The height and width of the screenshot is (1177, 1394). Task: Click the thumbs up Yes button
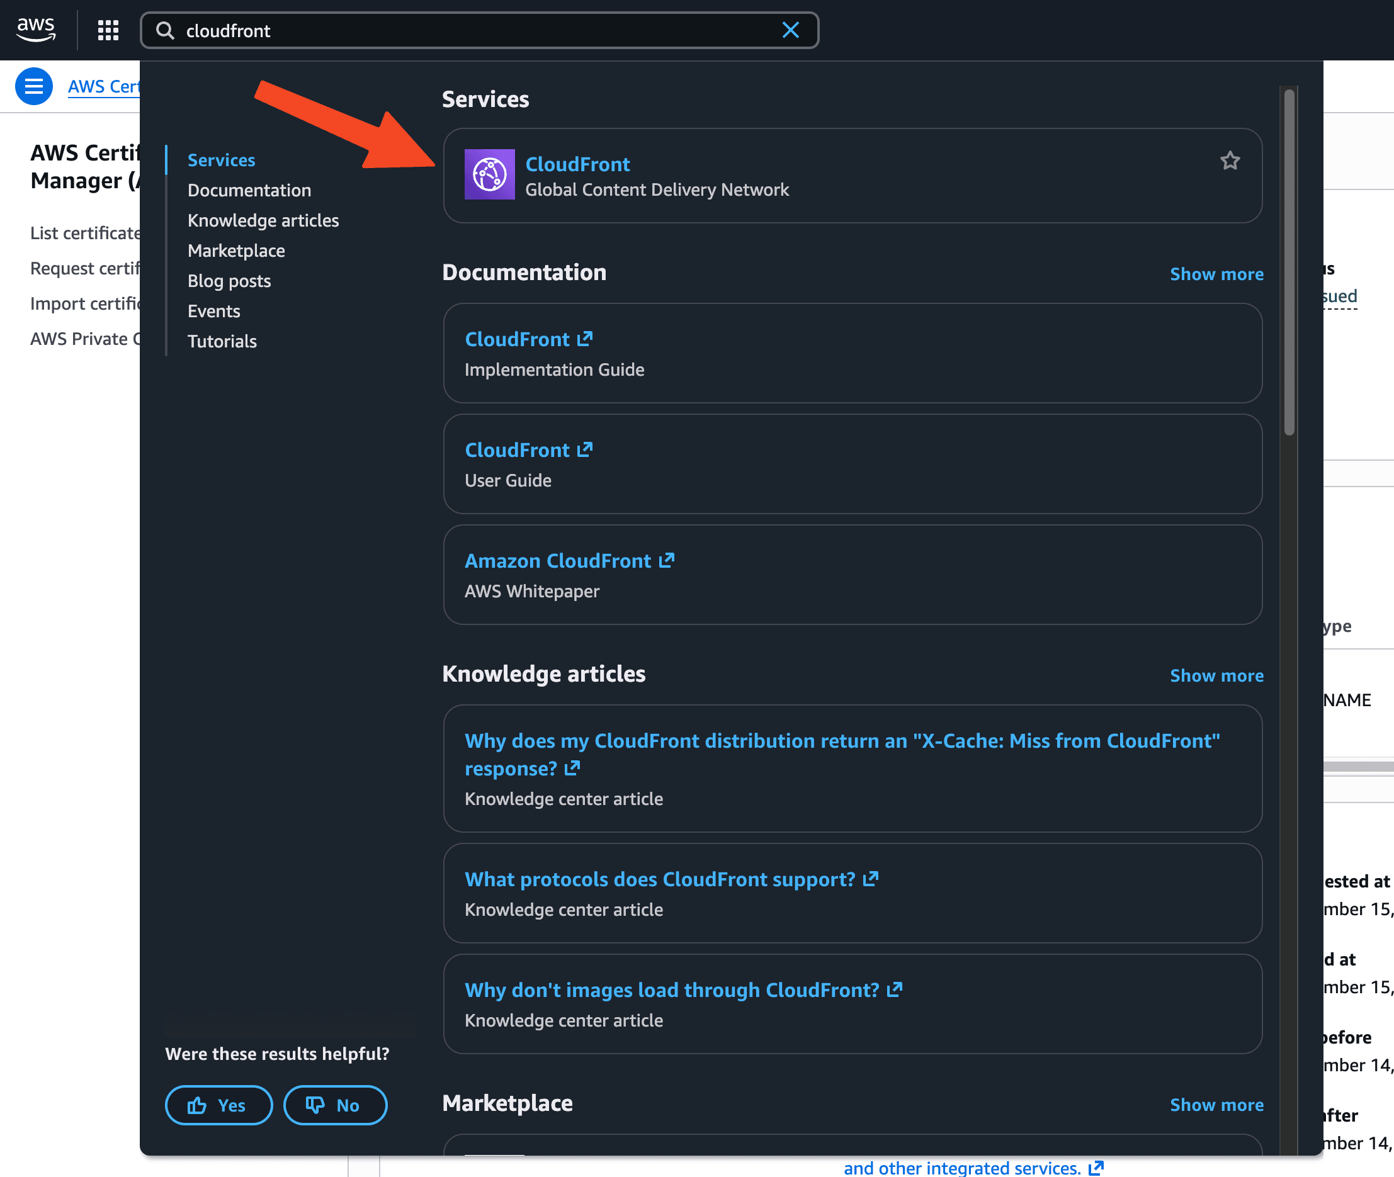click(x=218, y=1105)
